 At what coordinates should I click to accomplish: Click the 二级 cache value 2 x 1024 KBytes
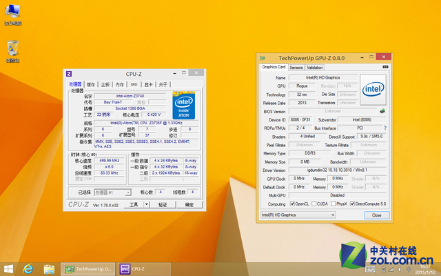coord(166,173)
